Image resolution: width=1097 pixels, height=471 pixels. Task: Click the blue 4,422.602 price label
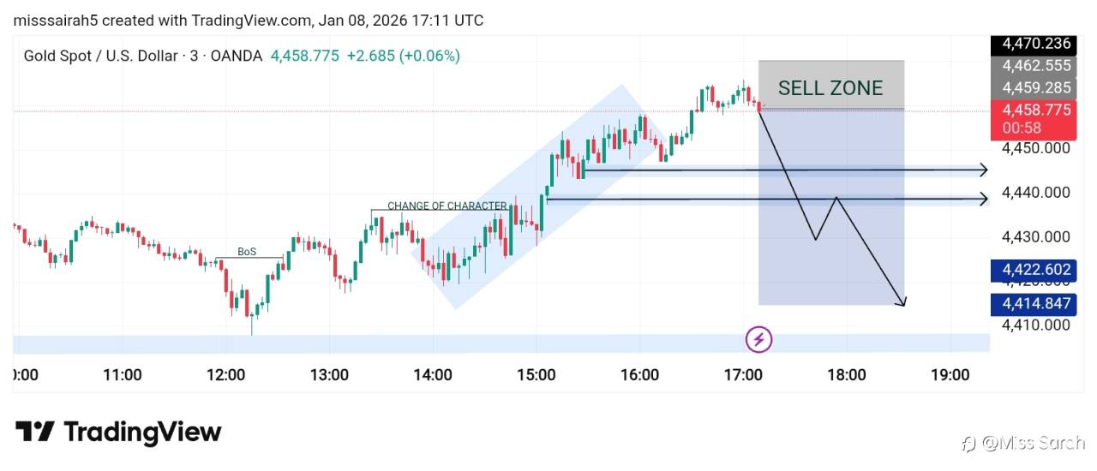pyautogui.click(x=1034, y=270)
